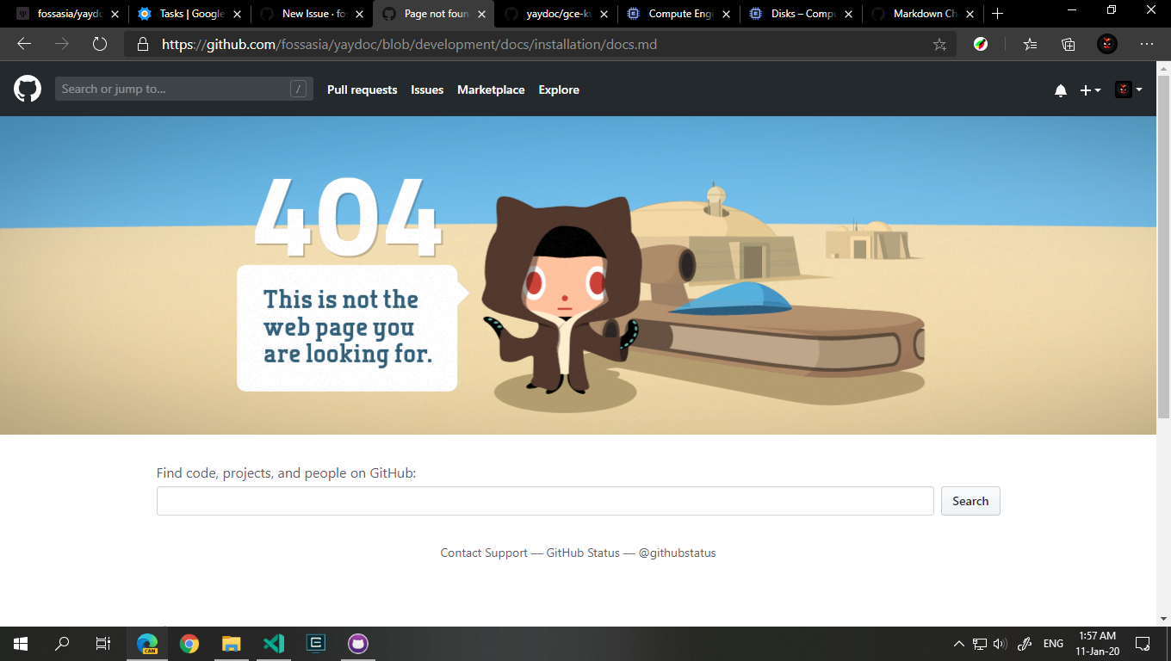Click the browser refresh button
The width and height of the screenshot is (1171, 661).
[100, 44]
